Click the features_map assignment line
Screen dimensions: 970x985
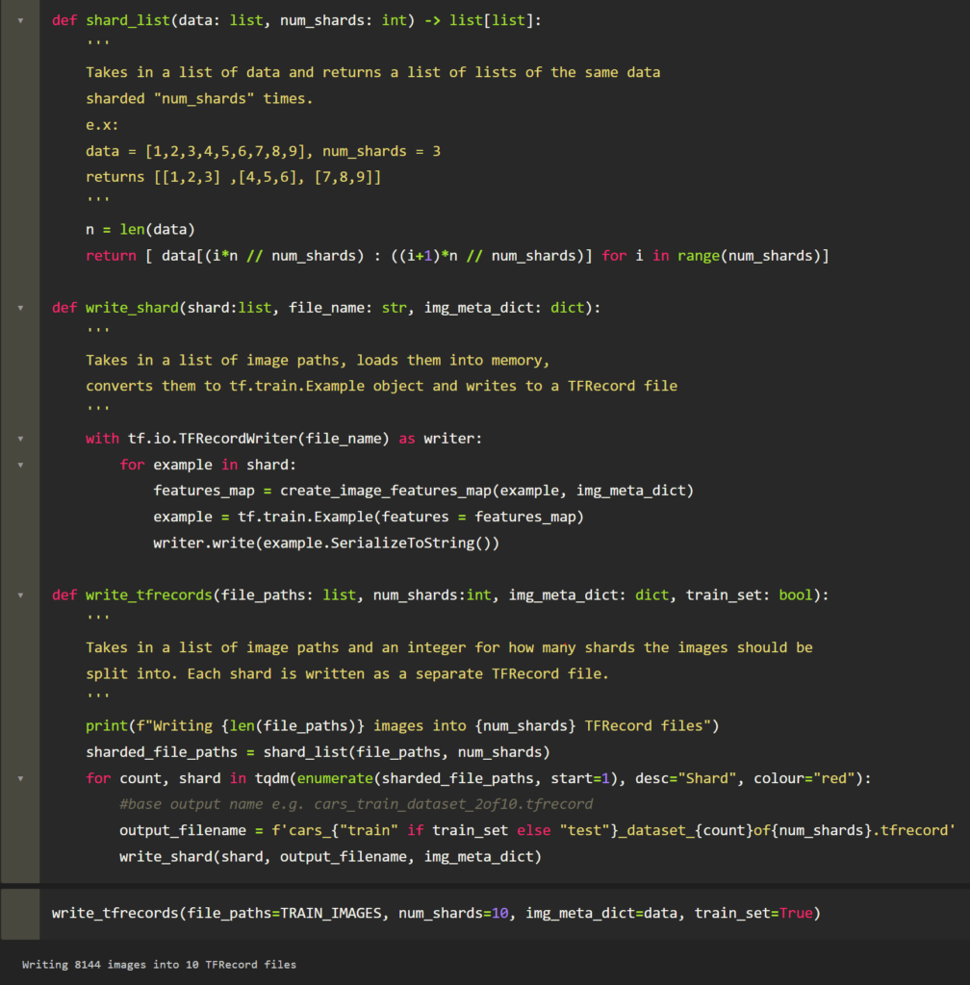[x=423, y=491]
